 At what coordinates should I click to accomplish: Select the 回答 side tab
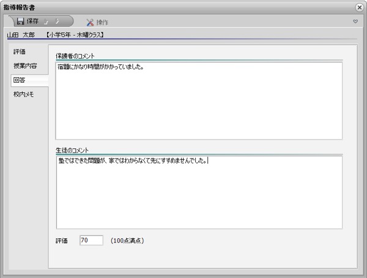[x=29, y=80]
